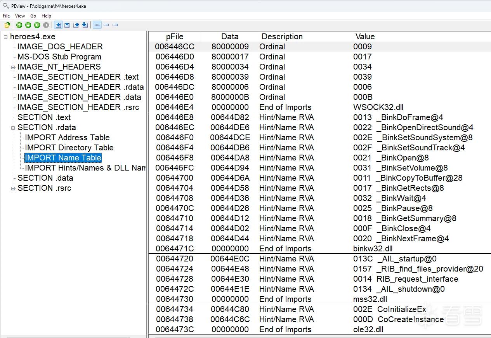The image size is (491, 338).
Task: Select IMAGE_SECTION_HEADER .data
Action: [x=79, y=97]
